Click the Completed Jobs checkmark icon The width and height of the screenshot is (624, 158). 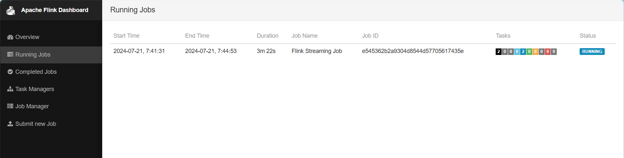pyautogui.click(x=10, y=72)
